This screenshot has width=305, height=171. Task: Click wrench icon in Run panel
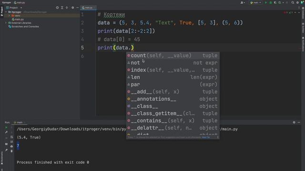[x=6, y=132]
